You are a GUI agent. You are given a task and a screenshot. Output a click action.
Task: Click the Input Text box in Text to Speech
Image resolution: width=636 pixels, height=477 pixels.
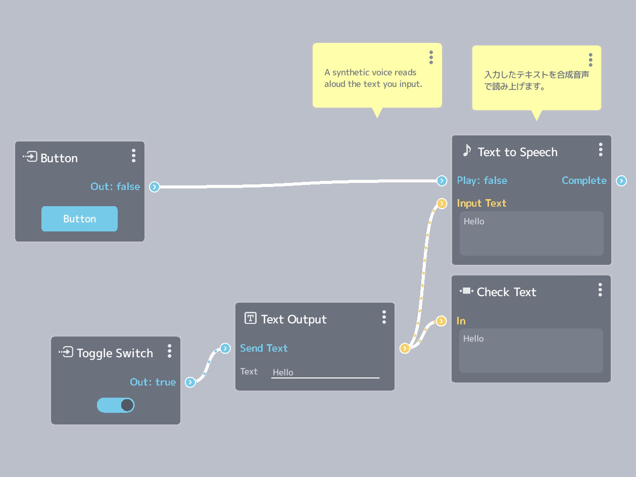531,233
